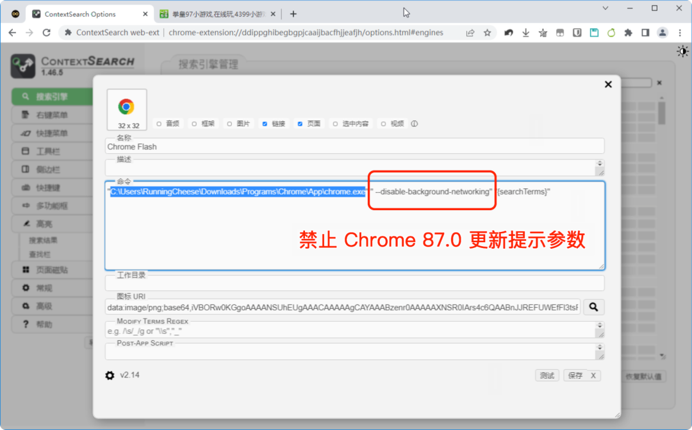Open Chrome three-dot menu
Screen dimensions: 692x430
tap(680, 32)
